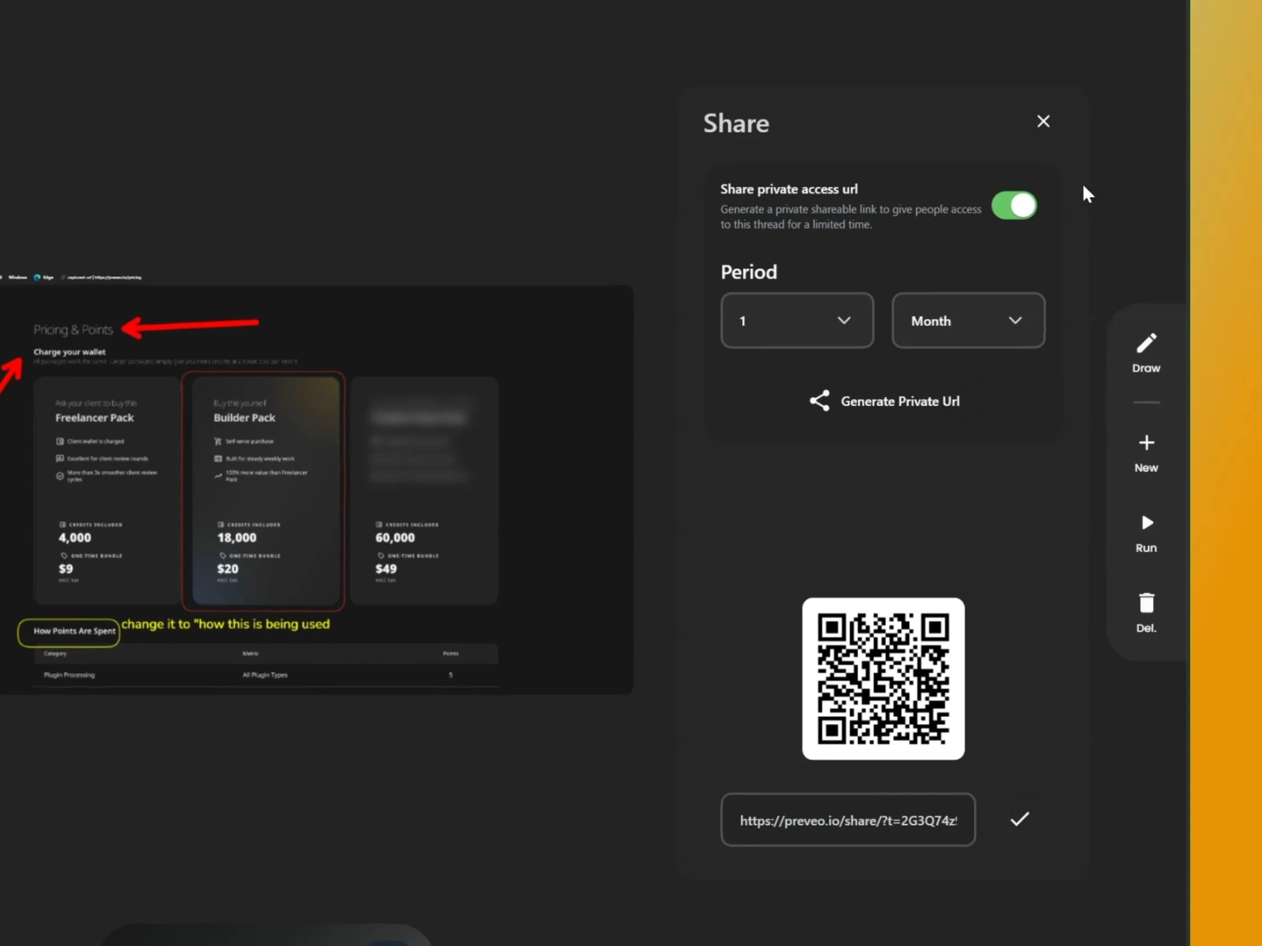Click the Del. trash icon
Screen dimensions: 1262x946
click(x=1146, y=603)
